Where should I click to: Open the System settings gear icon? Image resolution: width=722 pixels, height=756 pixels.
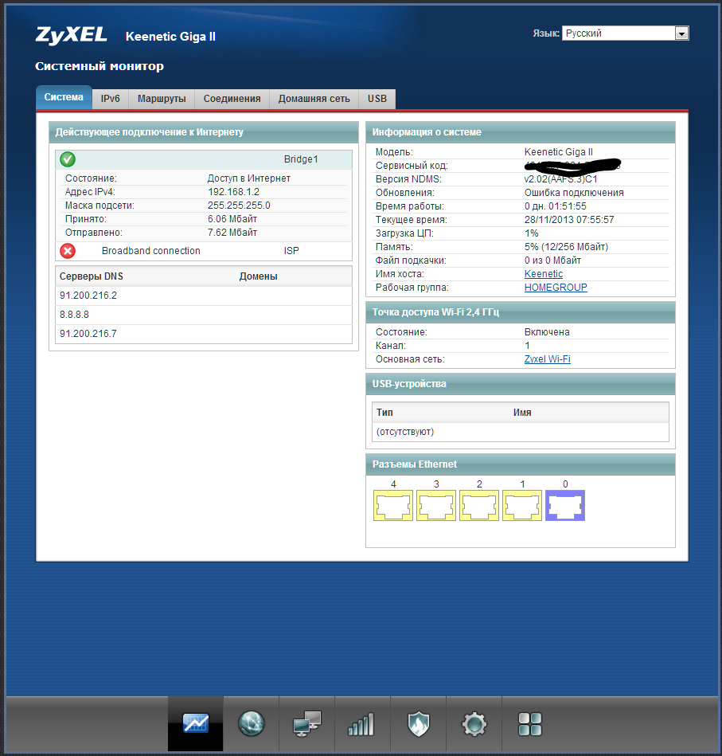(x=474, y=723)
